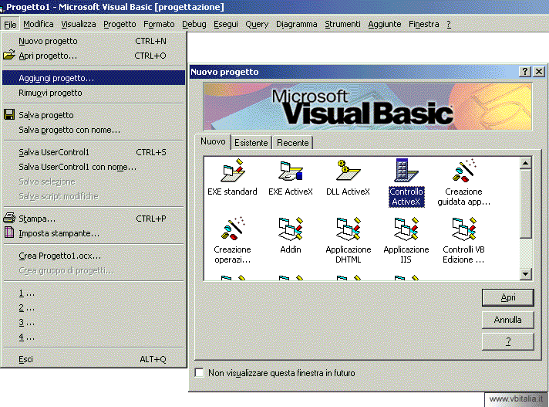549x407 pixels.
Task: Choose Salva UserControl1 con nome...
Action: click(x=93, y=167)
